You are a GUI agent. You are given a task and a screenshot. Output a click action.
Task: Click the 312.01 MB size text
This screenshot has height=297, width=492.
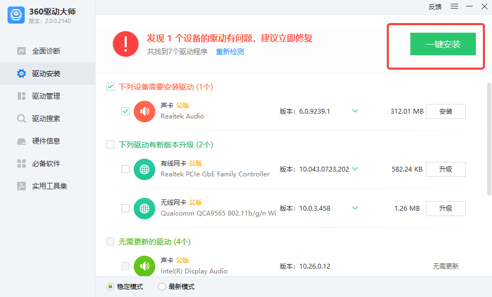[407, 112]
